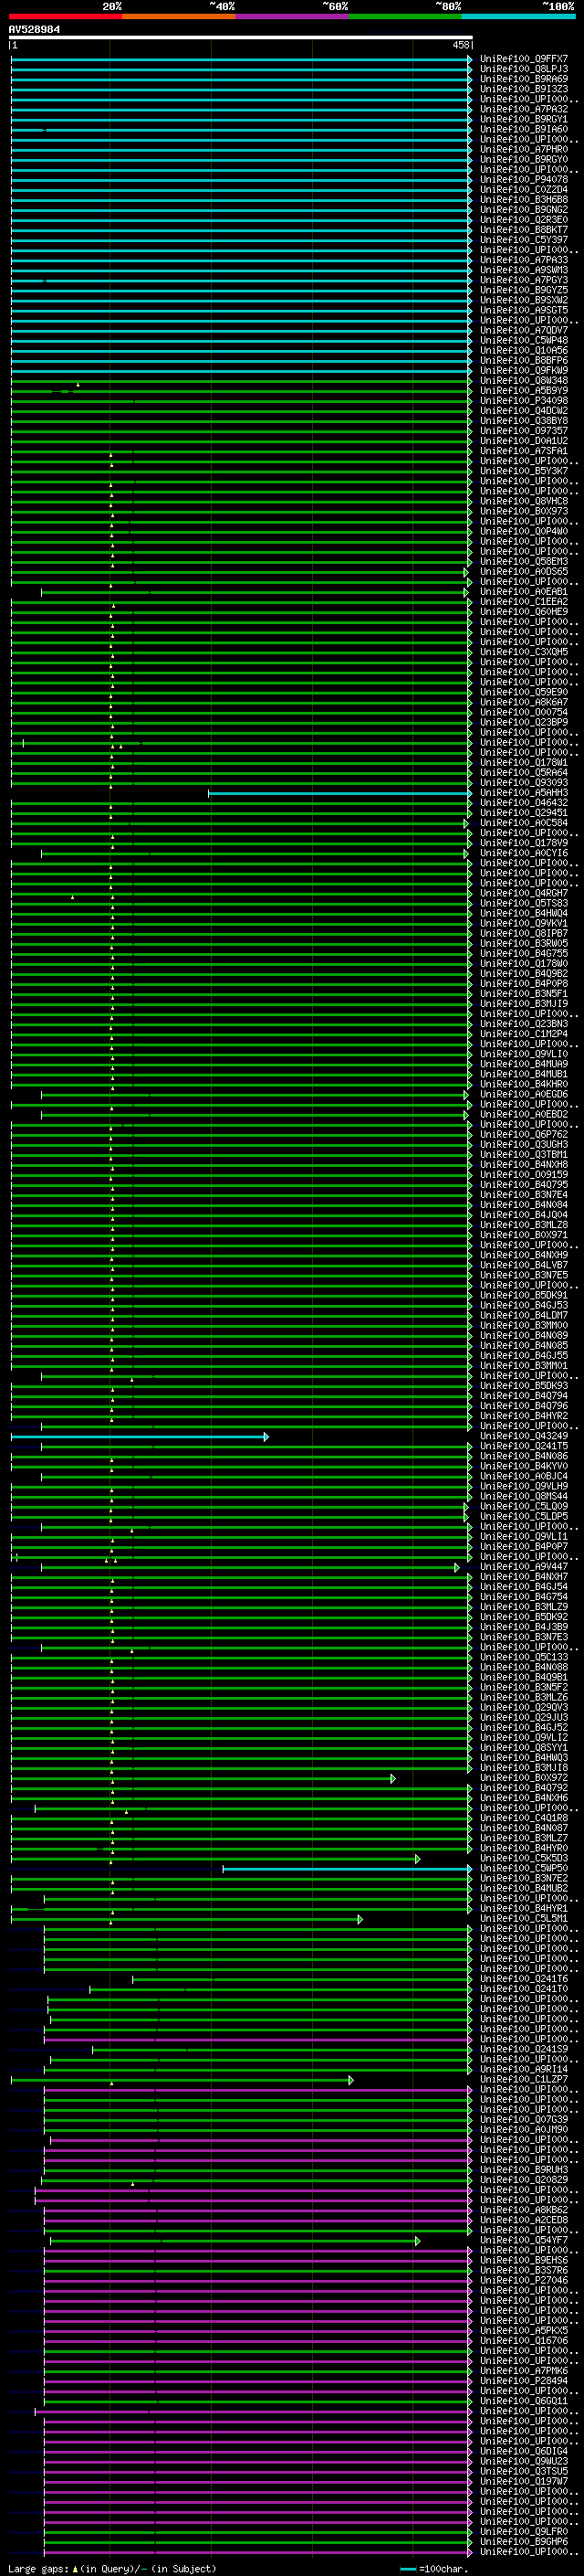Click the red 20% identity legend bar
The height and width of the screenshot is (2576, 584).
click(65, 17)
